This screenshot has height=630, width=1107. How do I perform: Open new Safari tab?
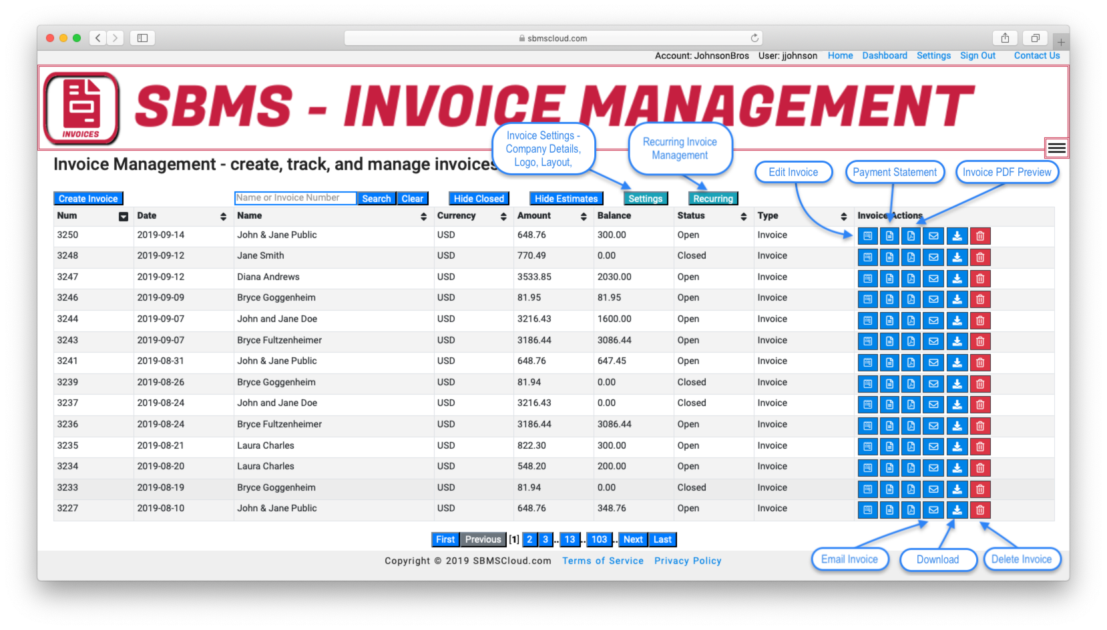point(1061,41)
